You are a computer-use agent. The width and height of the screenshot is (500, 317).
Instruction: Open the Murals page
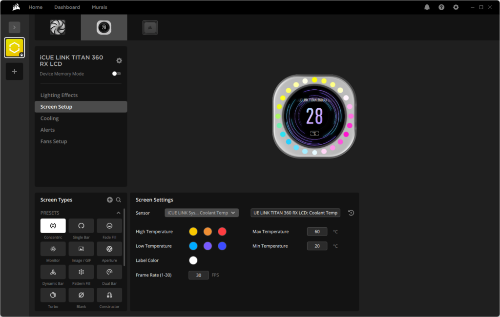pyautogui.click(x=100, y=7)
